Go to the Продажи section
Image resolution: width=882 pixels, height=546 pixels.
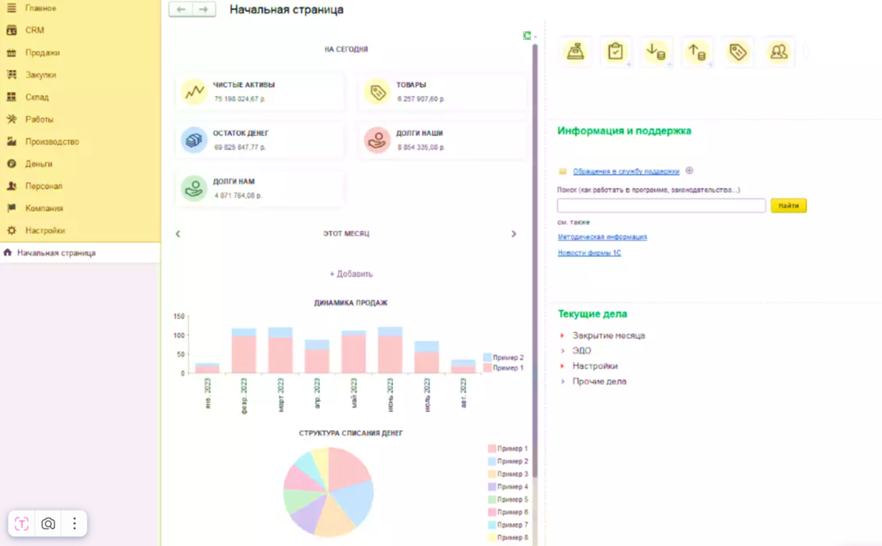click(80, 52)
